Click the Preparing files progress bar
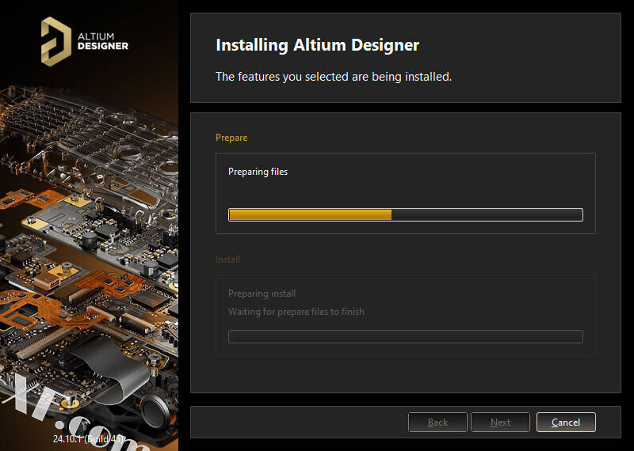 coord(406,214)
